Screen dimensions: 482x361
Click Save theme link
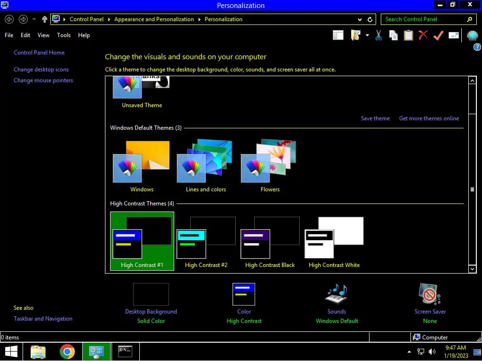[x=375, y=118]
